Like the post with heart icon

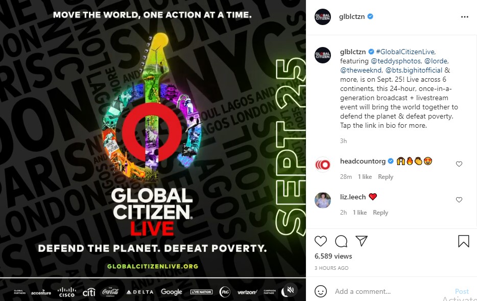point(320,241)
